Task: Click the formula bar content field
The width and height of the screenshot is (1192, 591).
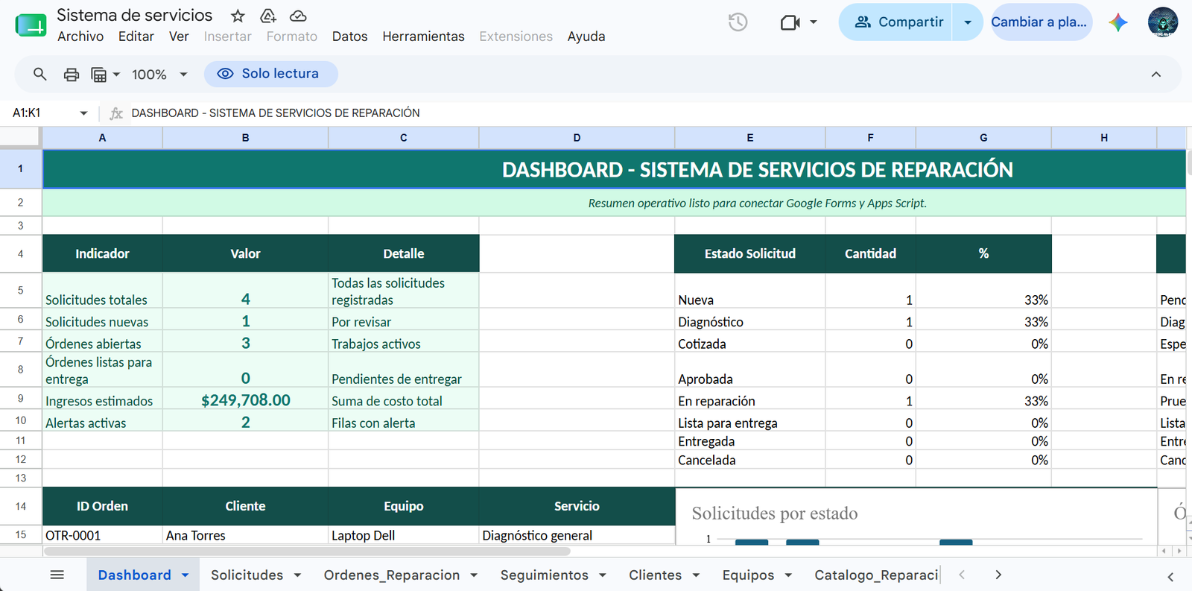Action: tap(656, 113)
